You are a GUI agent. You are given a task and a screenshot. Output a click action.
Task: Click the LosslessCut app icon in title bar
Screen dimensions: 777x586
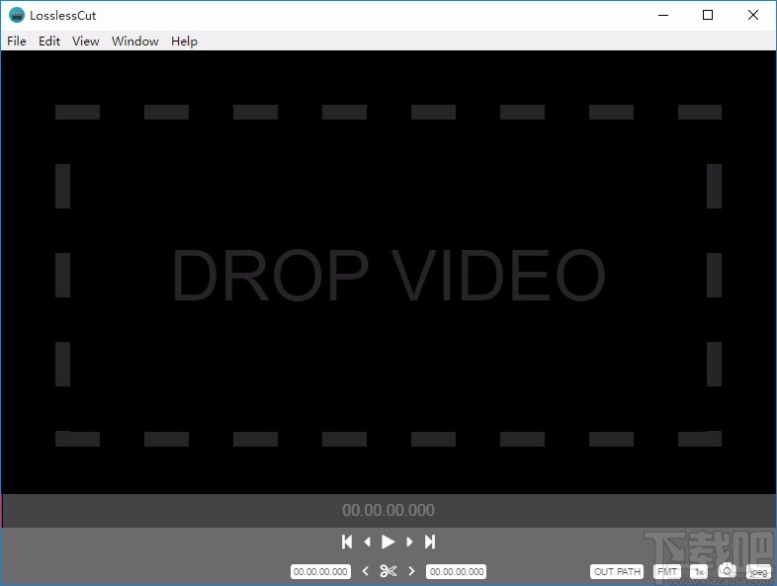pyautogui.click(x=17, y=15)
